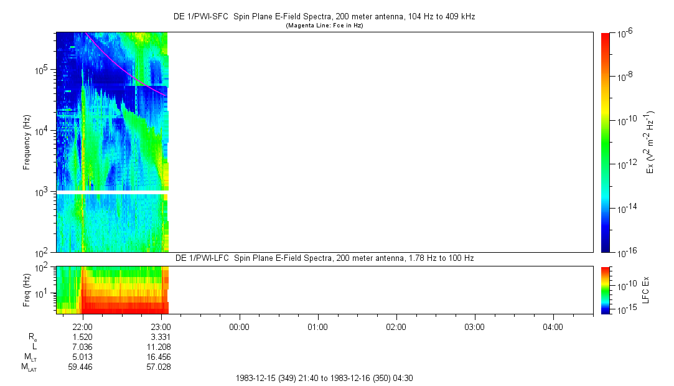Select the "Magenta Line: Fce in Hz" subtitle

coord(324,26)
